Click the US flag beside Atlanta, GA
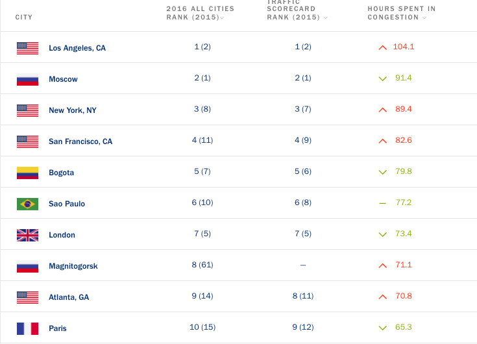Image resolution: width=477 pixels, height=344 pixels. (27, 297)
